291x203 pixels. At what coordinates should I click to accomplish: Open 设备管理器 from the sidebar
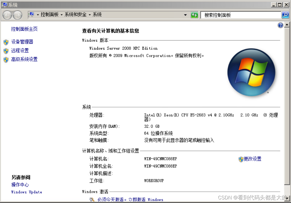[x=22, y=42]
